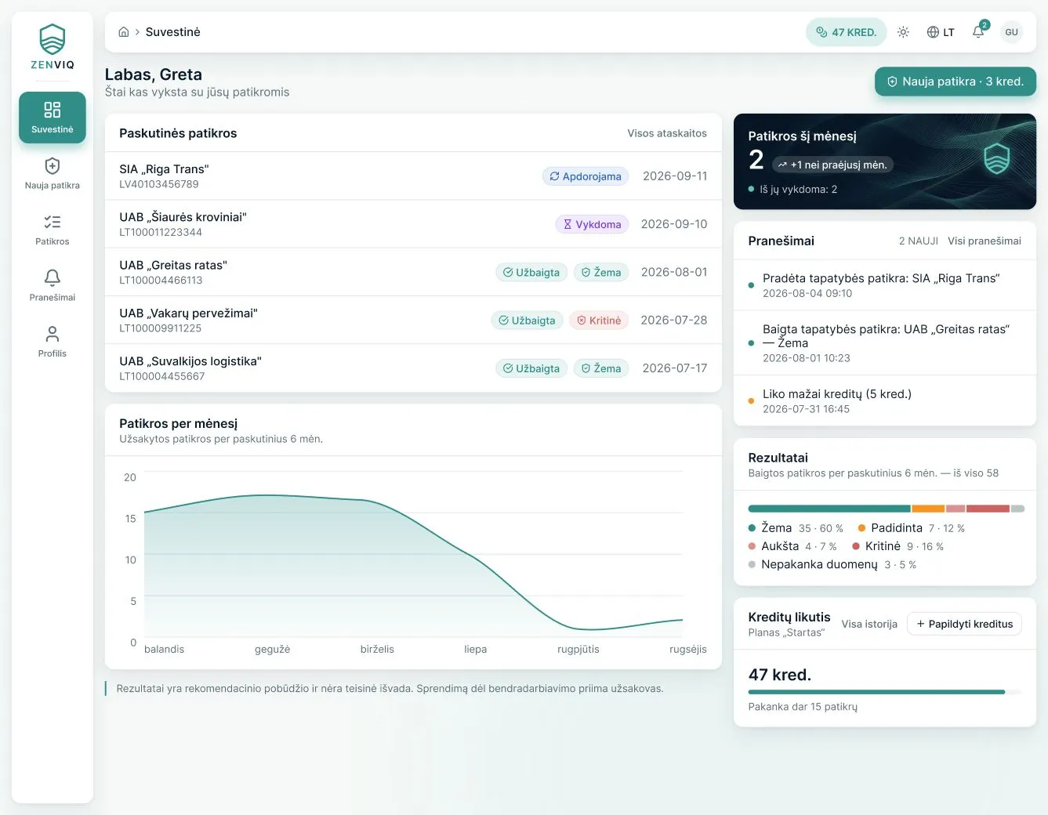
Task: Click the Apdorojama status badge
Action: tap(586, 176)
